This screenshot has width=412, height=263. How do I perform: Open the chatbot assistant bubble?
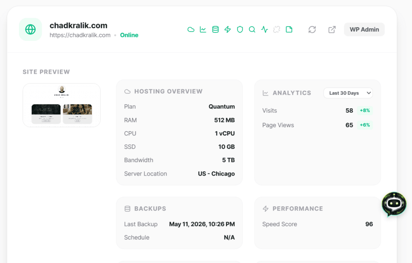coord(394,204)
